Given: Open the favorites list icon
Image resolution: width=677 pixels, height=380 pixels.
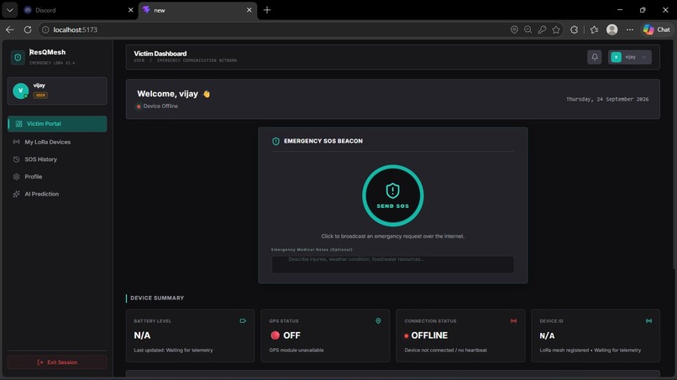Looking at the screenshot, I should [594, 29].
